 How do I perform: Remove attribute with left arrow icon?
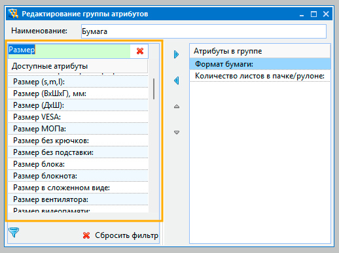(177, 80)
